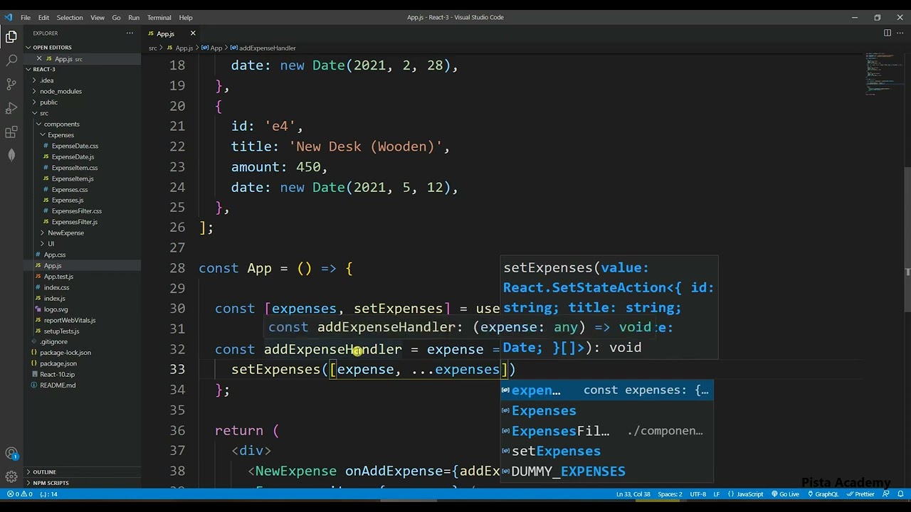Open the Source Control view
Image resolution: width=911 pixels, height=512 pixels.
(11, 84)
